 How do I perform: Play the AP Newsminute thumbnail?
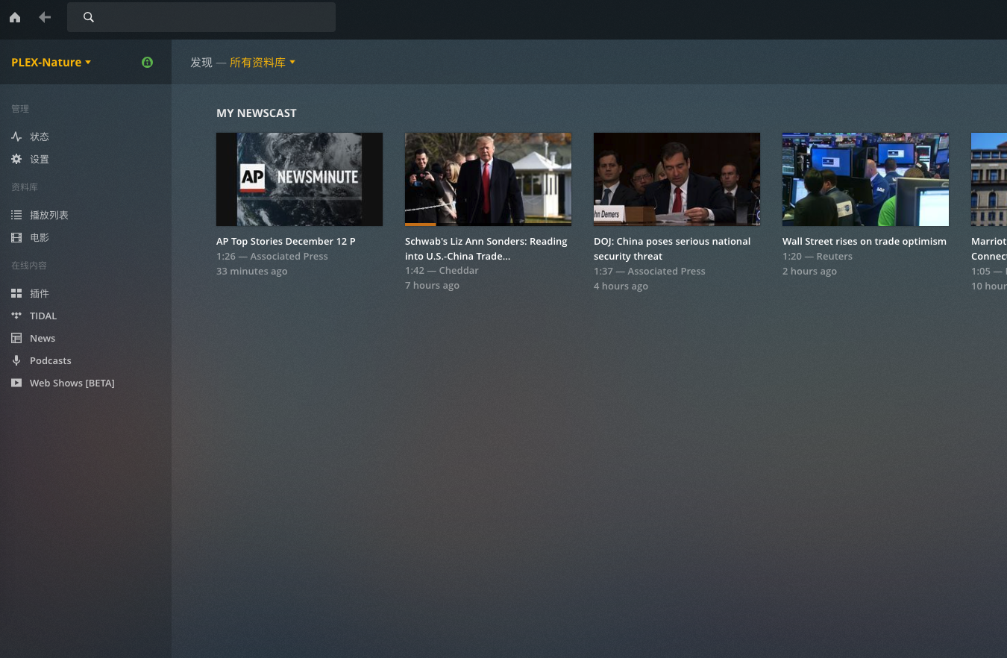[x=299, y=179]
